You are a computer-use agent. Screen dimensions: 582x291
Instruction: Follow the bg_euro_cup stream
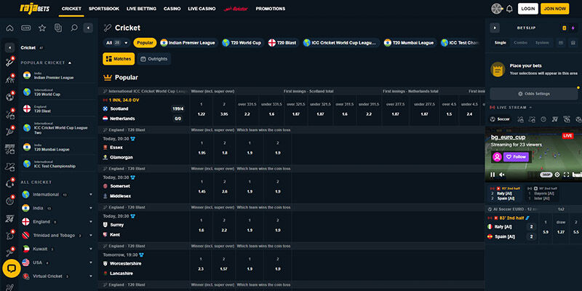tap(516, 156)
